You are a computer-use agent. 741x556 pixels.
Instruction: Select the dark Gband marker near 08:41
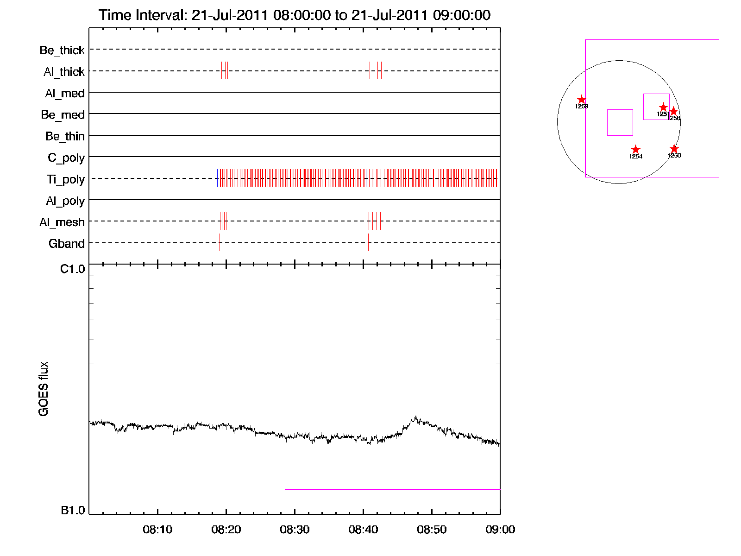point(368,242)
